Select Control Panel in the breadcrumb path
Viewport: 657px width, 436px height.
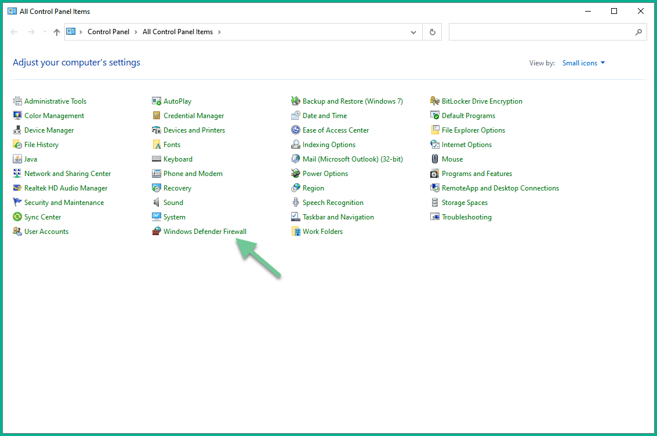click(x=108, y=32)
